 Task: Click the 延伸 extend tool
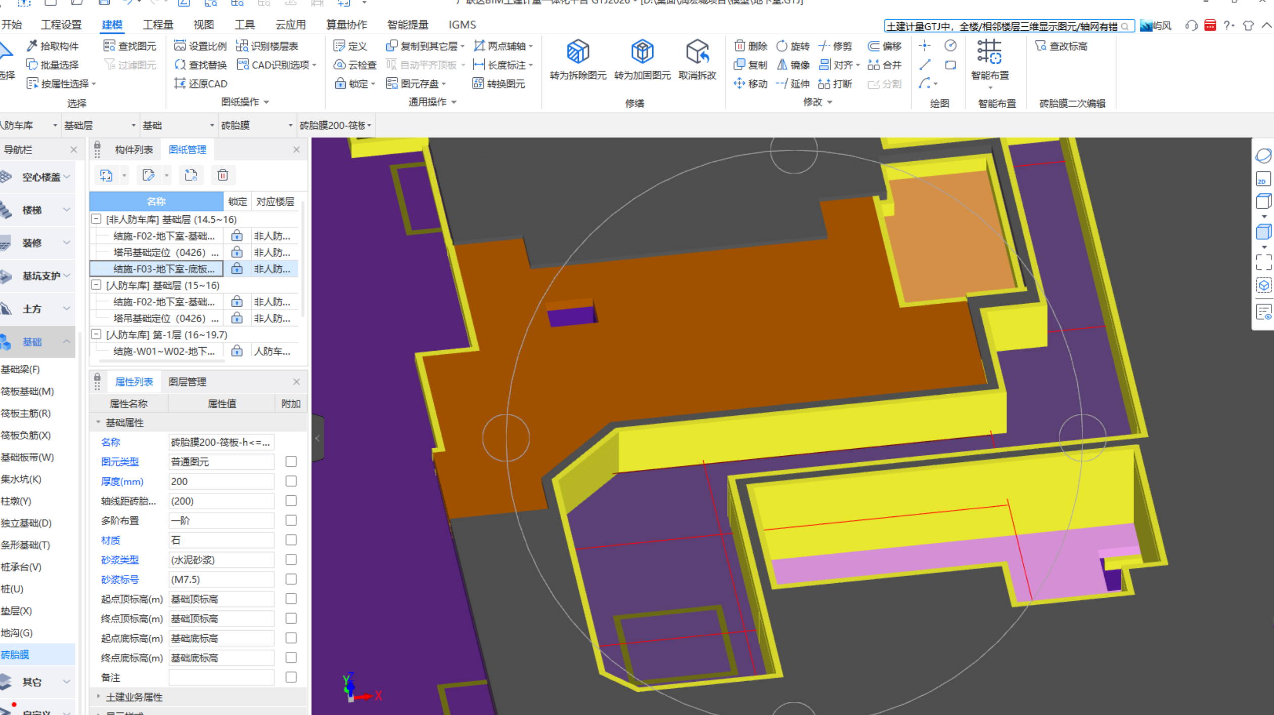pos(793,83)
